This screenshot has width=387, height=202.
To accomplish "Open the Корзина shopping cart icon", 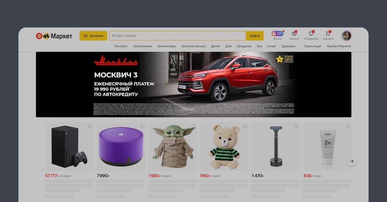I will click(x=328, y=34).
